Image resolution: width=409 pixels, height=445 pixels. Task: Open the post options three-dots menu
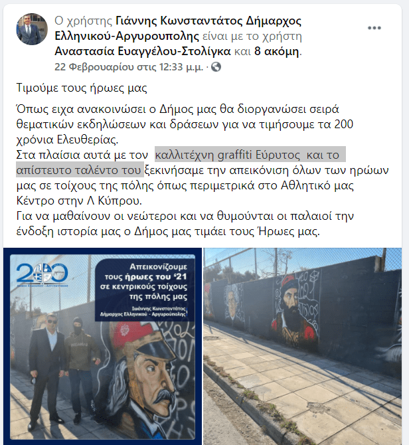(x=374, y=28)
